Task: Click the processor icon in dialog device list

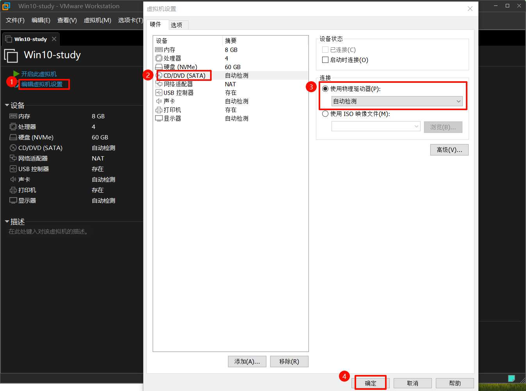Action: pos(159,58)
